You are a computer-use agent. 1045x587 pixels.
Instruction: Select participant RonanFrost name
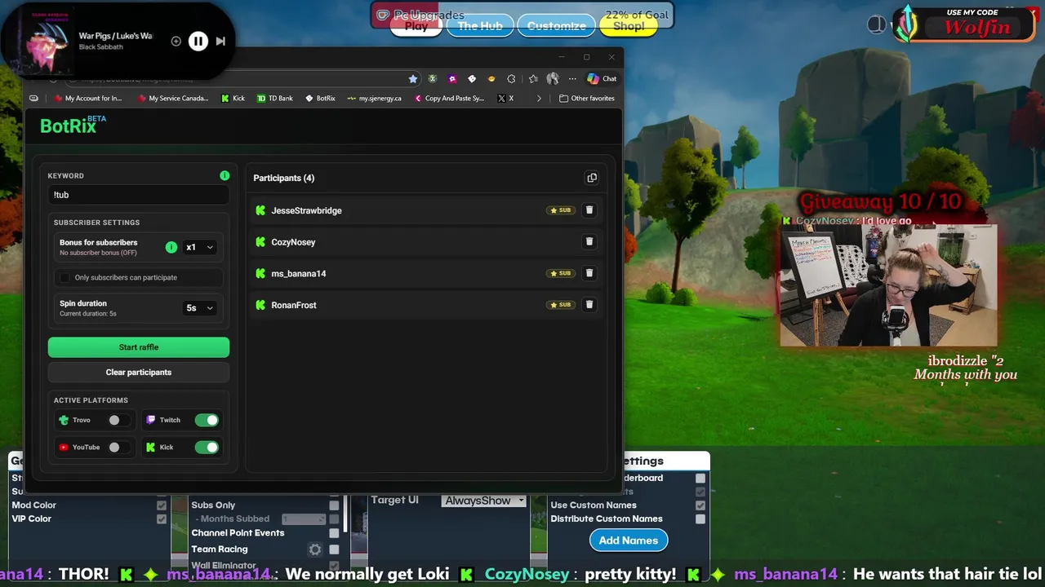point(294,305)
